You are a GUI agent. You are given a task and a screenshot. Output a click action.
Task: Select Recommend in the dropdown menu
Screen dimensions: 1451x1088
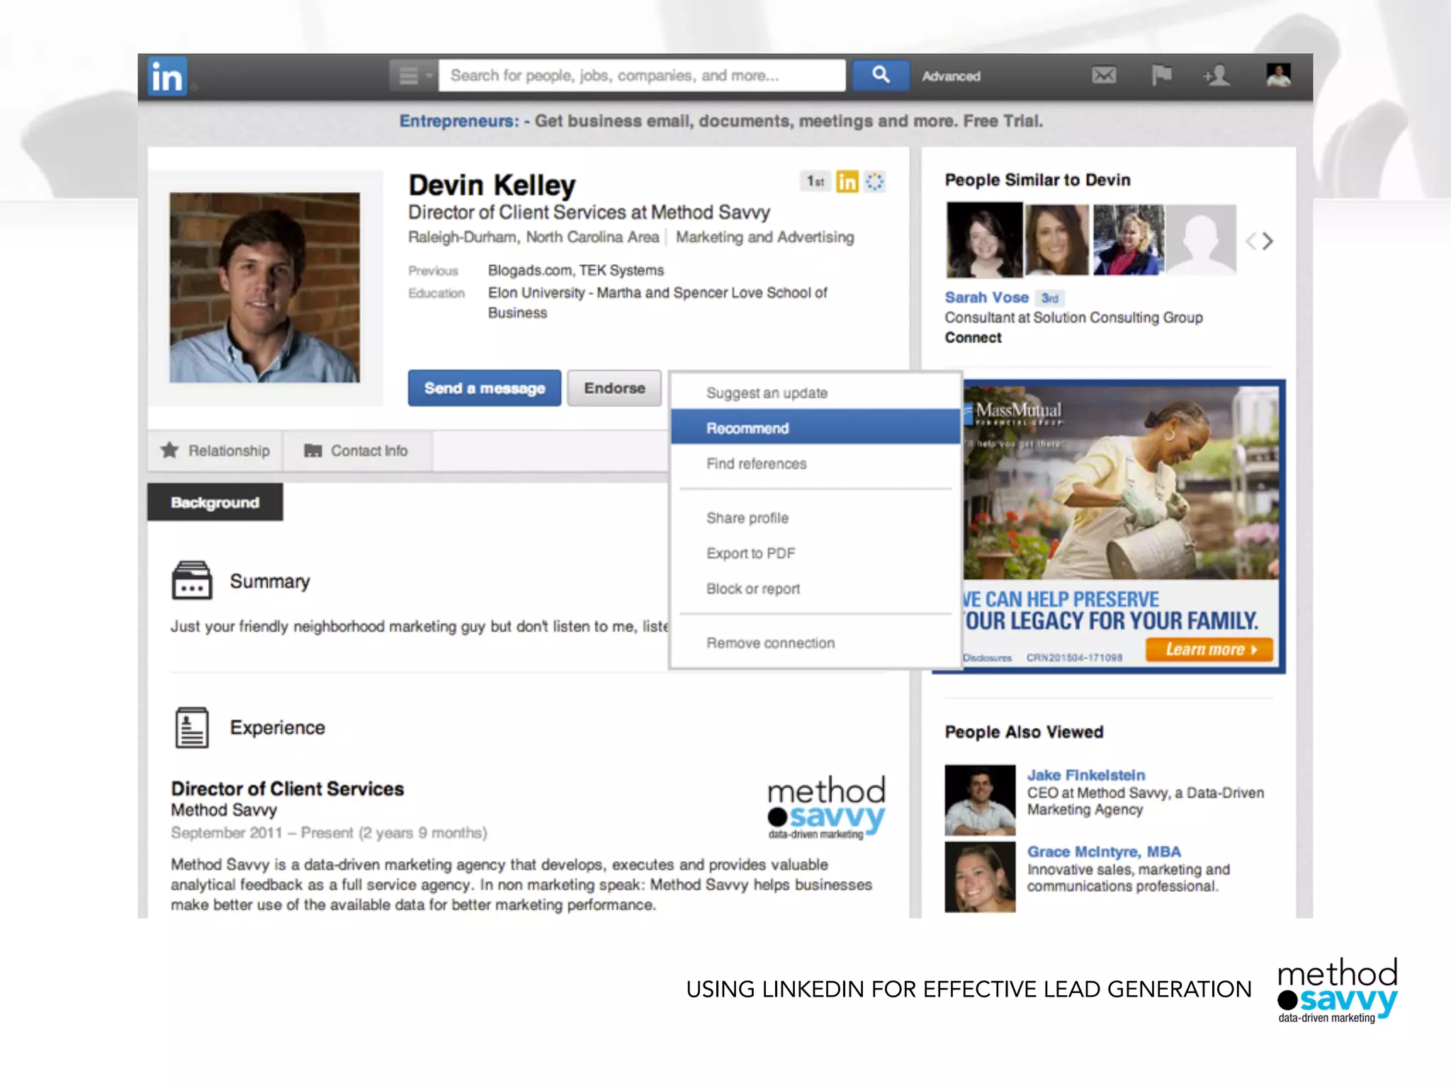tap(815, 428)
